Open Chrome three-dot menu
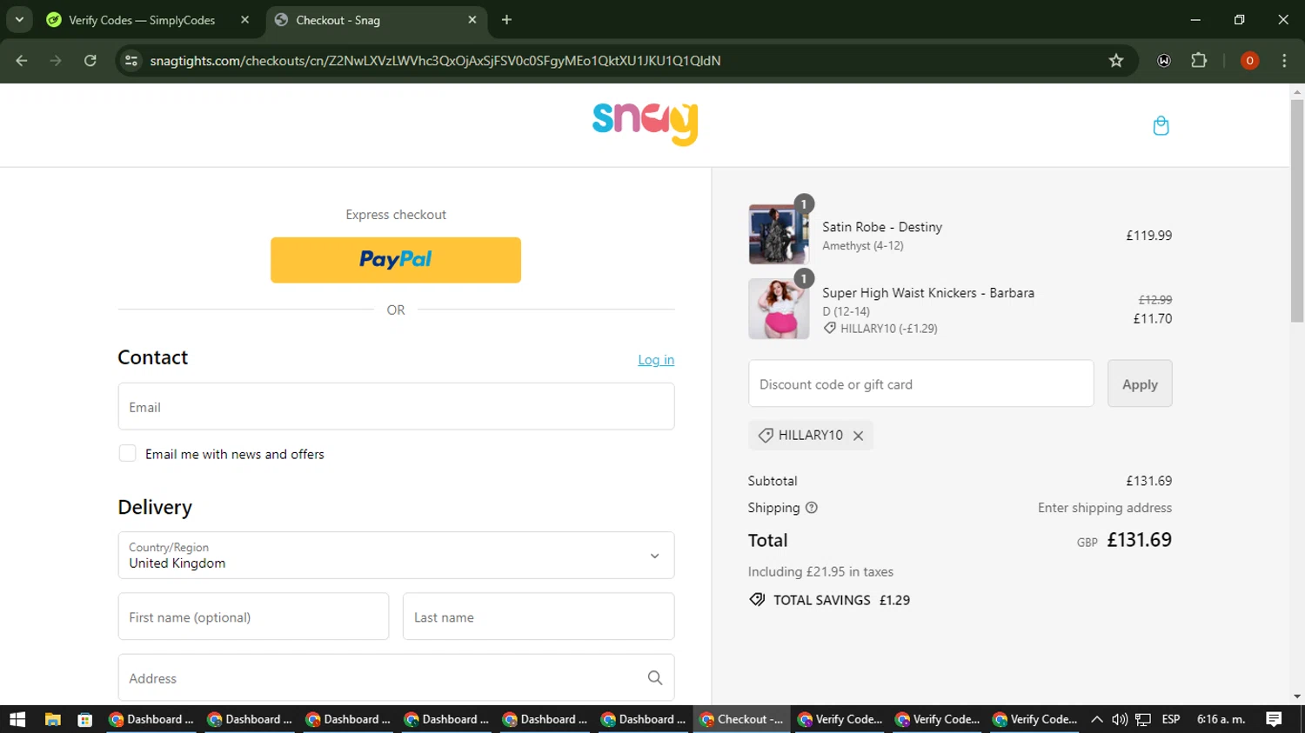 (1284, 61)
